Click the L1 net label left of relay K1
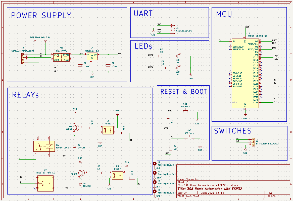This screenshot has width=293, height=201. point(20,134)
